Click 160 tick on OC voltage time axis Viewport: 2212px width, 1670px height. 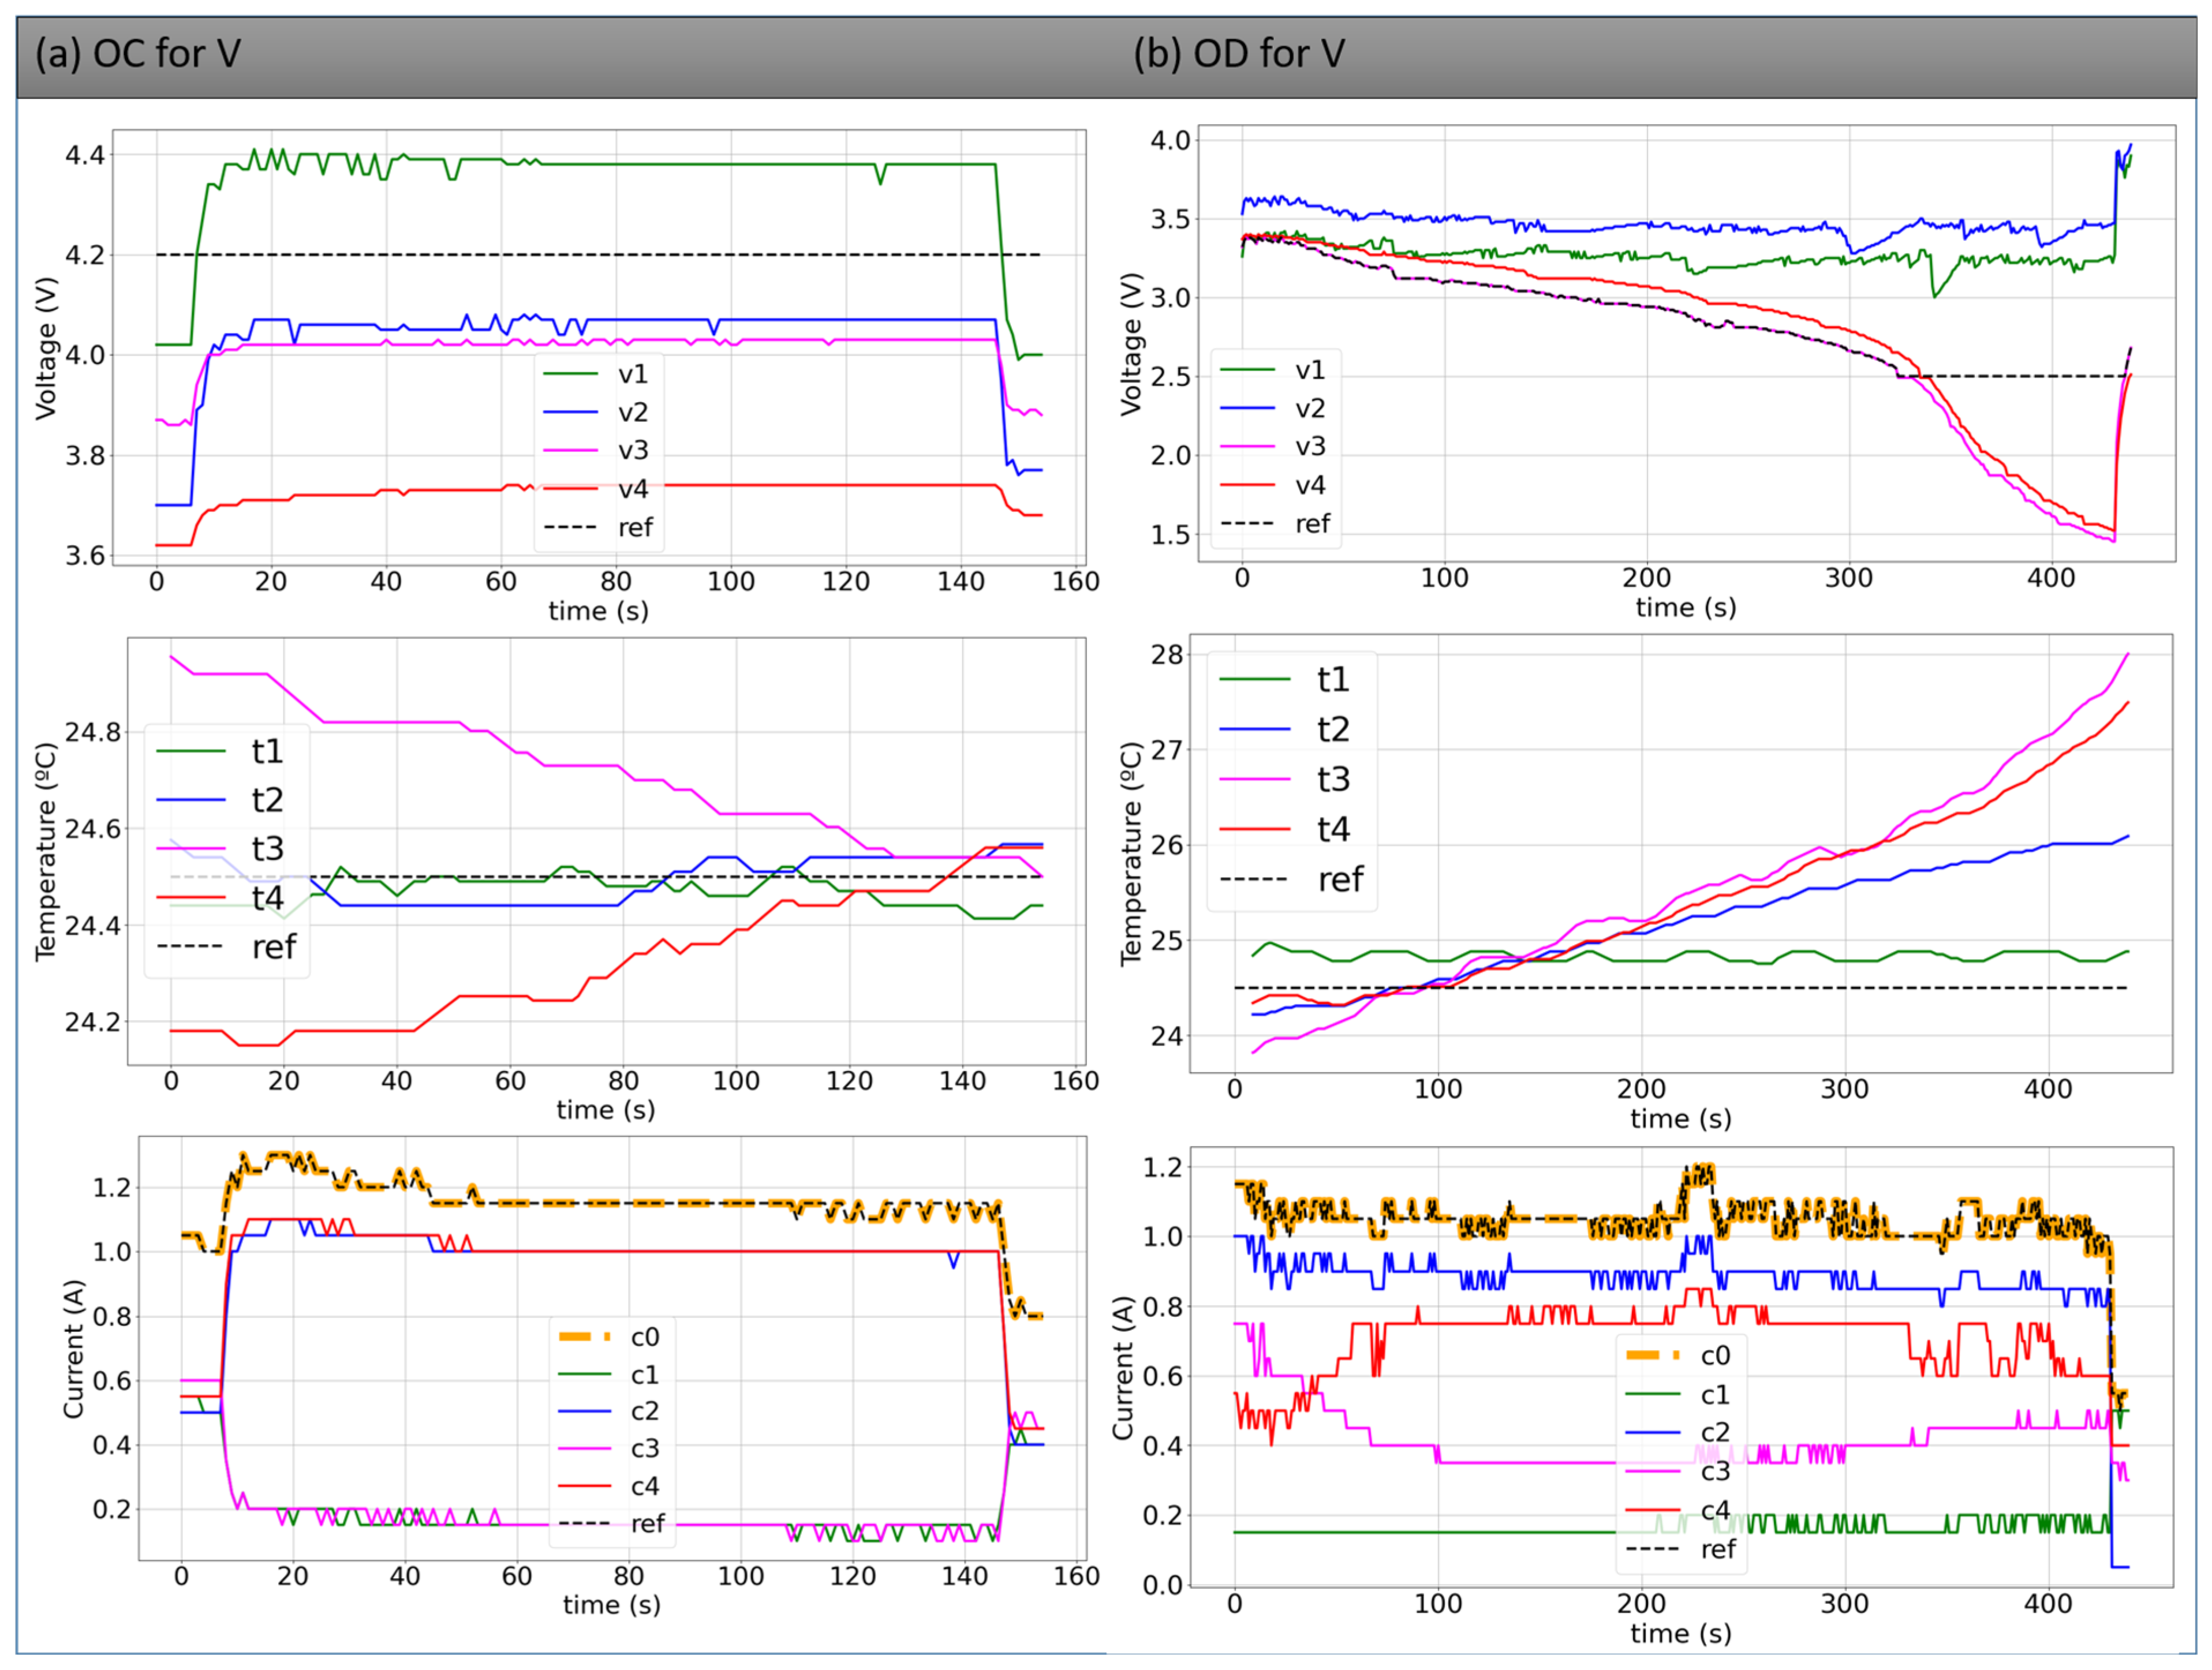[1076, 582]
